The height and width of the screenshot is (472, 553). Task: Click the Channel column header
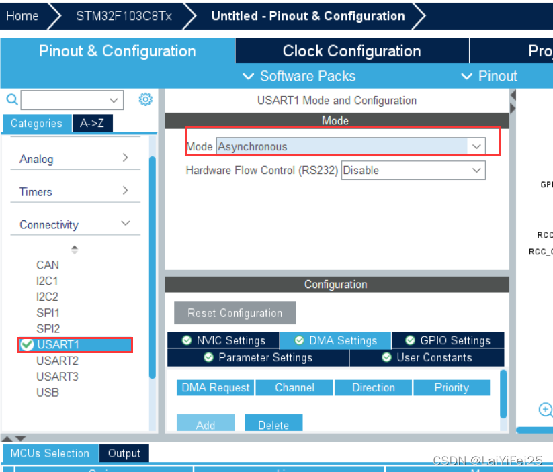[x=294, y=388]
